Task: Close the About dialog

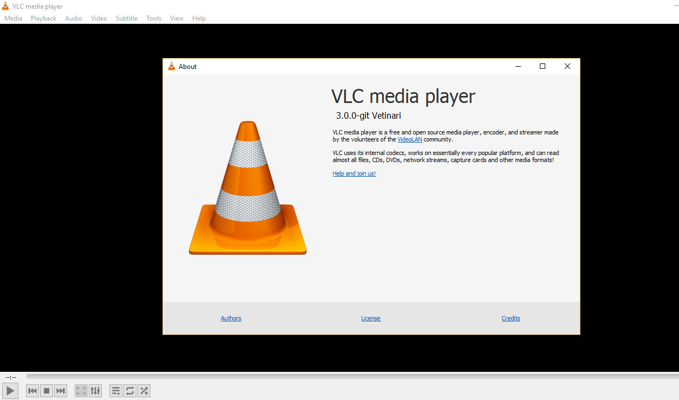Action: (567, 67)
